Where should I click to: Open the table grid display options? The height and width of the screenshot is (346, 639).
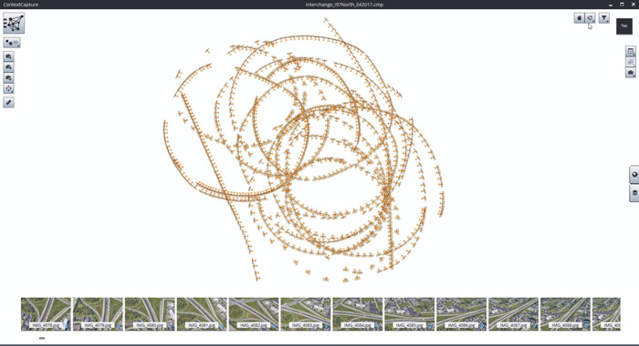point(631,51)
